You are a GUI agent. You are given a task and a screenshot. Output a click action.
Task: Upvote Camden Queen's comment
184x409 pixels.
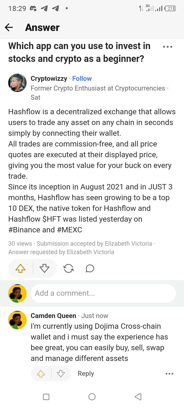[x=41, y=374]
